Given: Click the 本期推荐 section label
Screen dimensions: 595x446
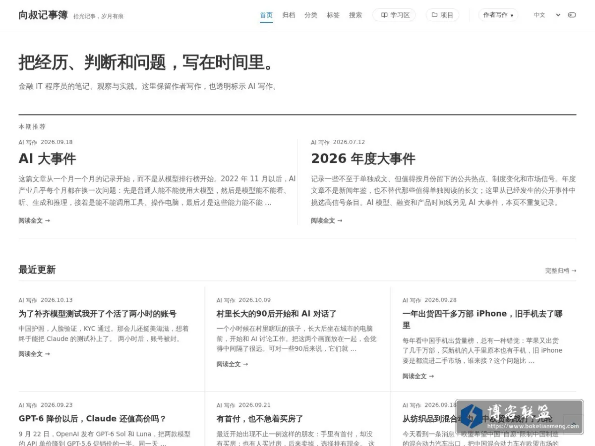Looking at the screenshot, I should [x=32, y=127].
